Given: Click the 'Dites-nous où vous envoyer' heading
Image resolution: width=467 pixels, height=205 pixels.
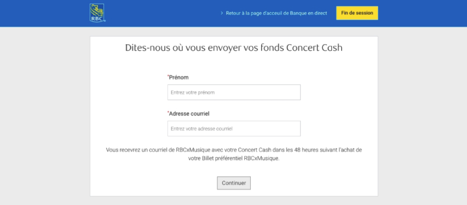Looking at the screenshot, I should tap(233, 48).
